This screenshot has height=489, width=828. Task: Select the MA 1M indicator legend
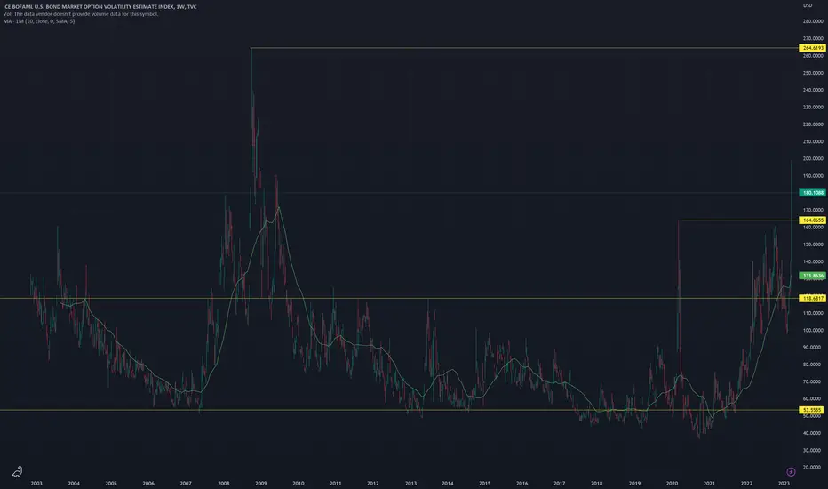click(38, 21)
